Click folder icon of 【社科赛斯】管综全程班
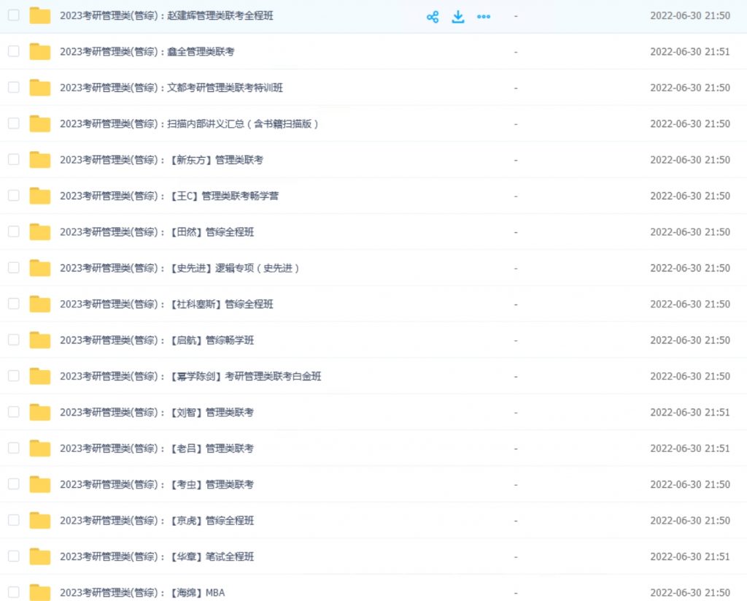747x601 pixels. click(40, 304)
